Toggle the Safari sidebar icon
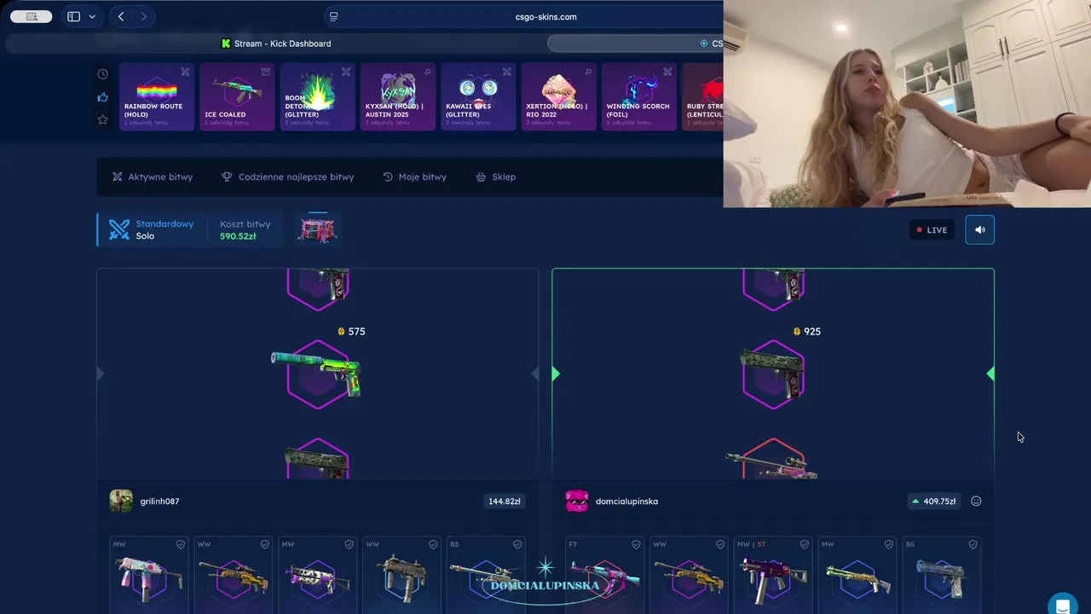The height and width of the screenshot is (614, 1091). [x=74, y=16]
